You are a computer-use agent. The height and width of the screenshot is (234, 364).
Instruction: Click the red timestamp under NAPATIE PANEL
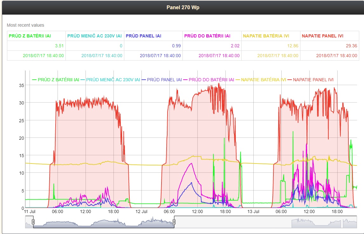(x=336, y=56)
